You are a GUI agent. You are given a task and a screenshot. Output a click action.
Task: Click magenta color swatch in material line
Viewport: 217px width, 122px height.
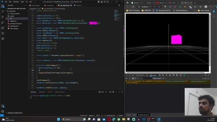point(93,23)
